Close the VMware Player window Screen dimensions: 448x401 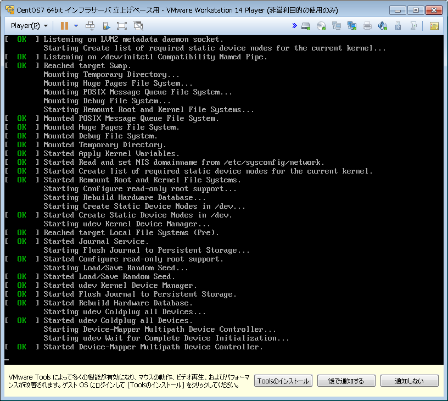pos(434,10)
